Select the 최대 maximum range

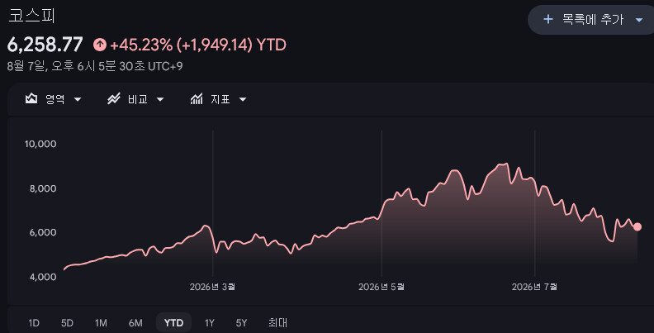tap(277, 322)
